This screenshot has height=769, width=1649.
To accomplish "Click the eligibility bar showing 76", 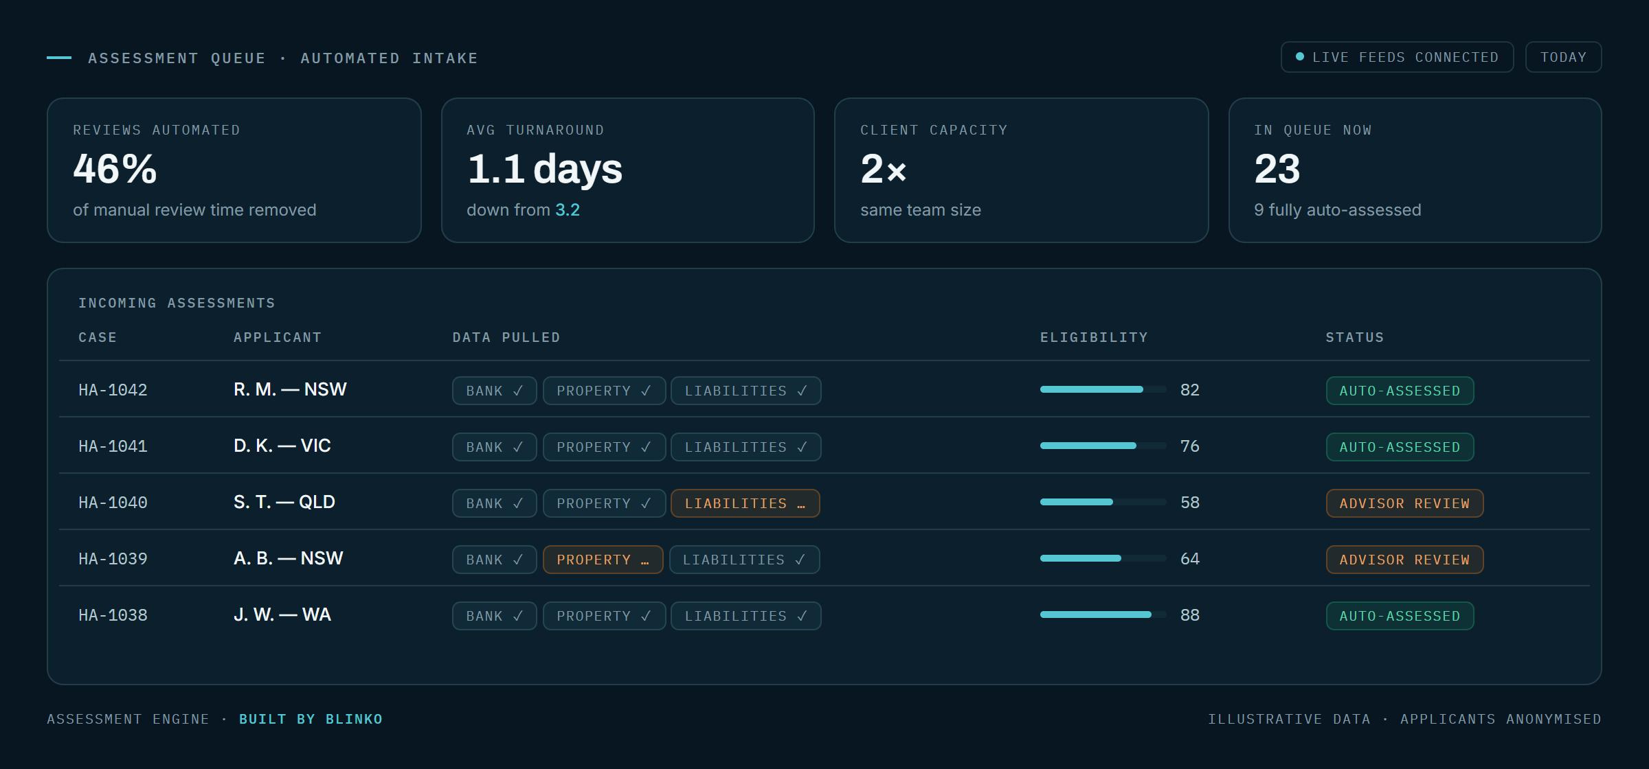I will 1103,446.
